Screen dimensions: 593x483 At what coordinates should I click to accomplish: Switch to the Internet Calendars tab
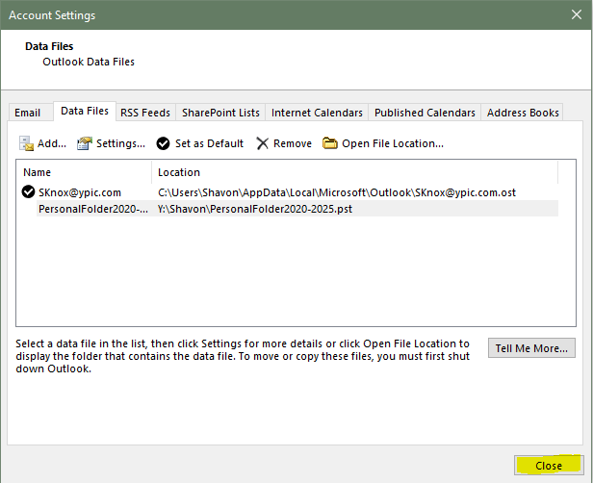(x=317, y=113)
